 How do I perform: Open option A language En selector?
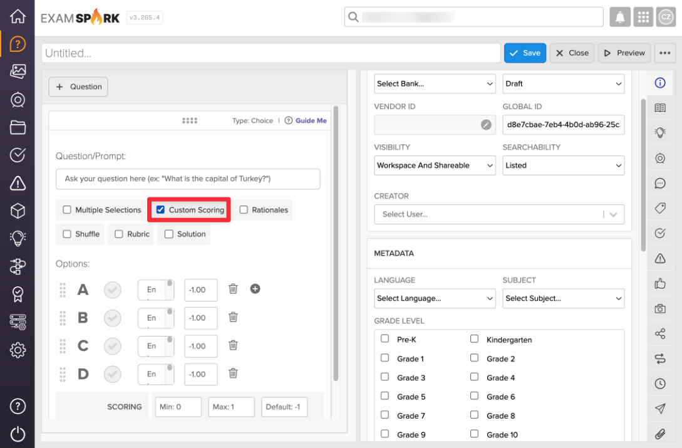156,290
